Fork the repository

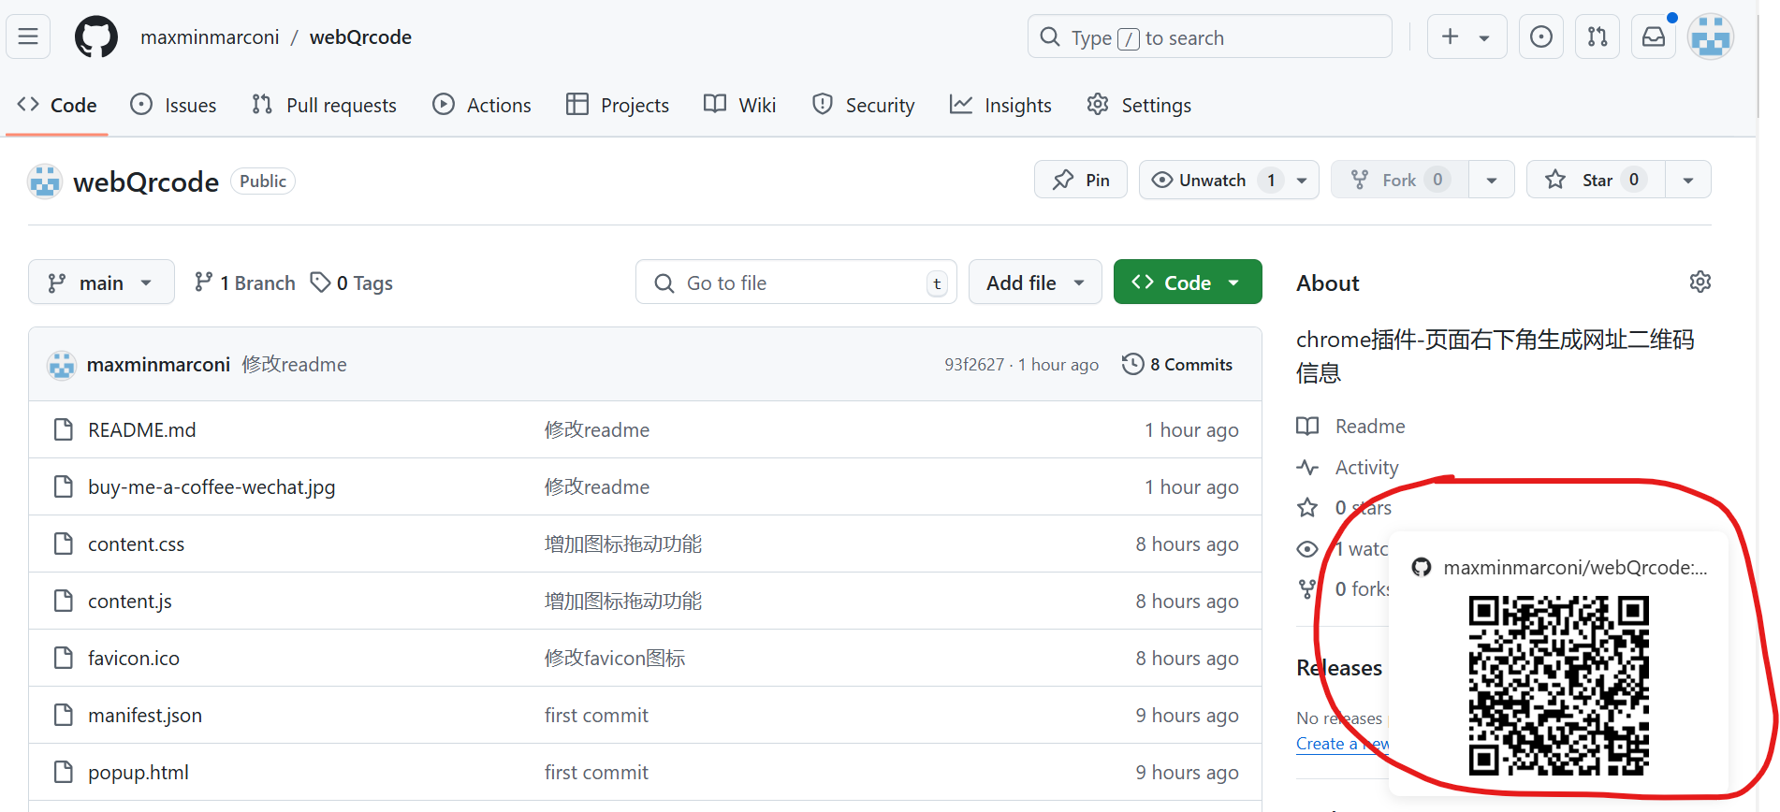click(1400, 180)
